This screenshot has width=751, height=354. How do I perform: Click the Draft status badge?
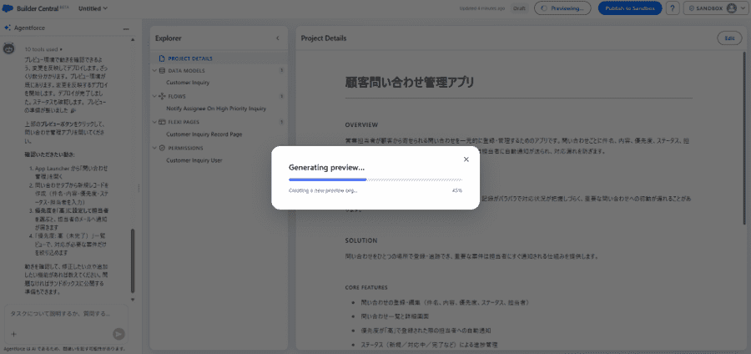(x=519, y=8)
